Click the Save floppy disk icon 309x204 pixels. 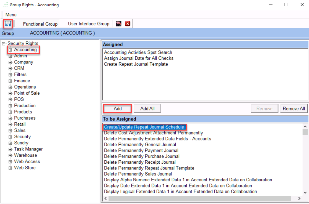pos(8,24)
